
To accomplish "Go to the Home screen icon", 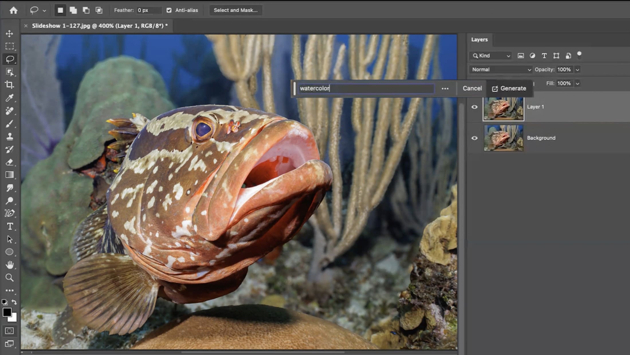I will click(13, 10).
